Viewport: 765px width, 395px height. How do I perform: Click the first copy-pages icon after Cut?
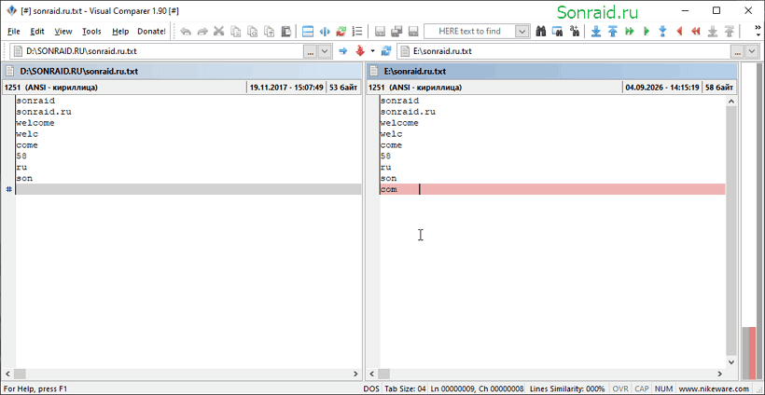point(236,32)
